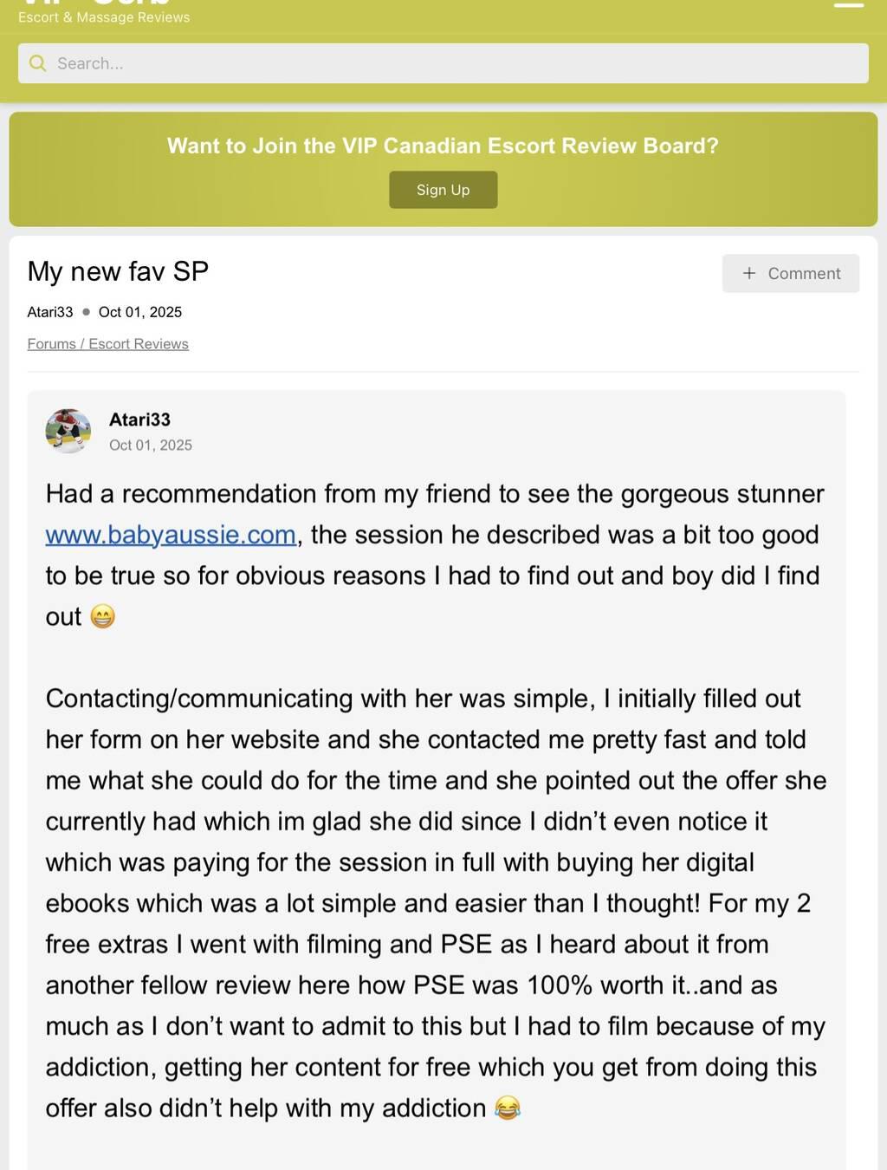The image size is (887, 1170).
Task: Click the VIP Canadian Escort Review Board heading
Action: pyautogui.click(x=443, y=146)
